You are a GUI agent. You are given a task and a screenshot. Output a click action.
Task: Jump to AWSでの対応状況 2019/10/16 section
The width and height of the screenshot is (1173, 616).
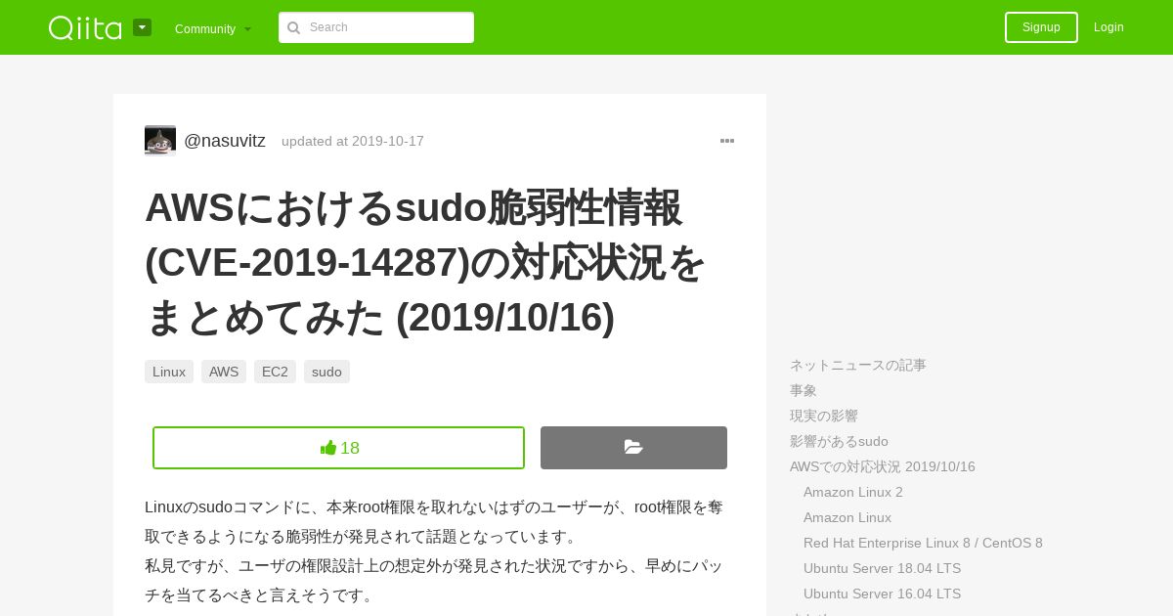(883, 466)
